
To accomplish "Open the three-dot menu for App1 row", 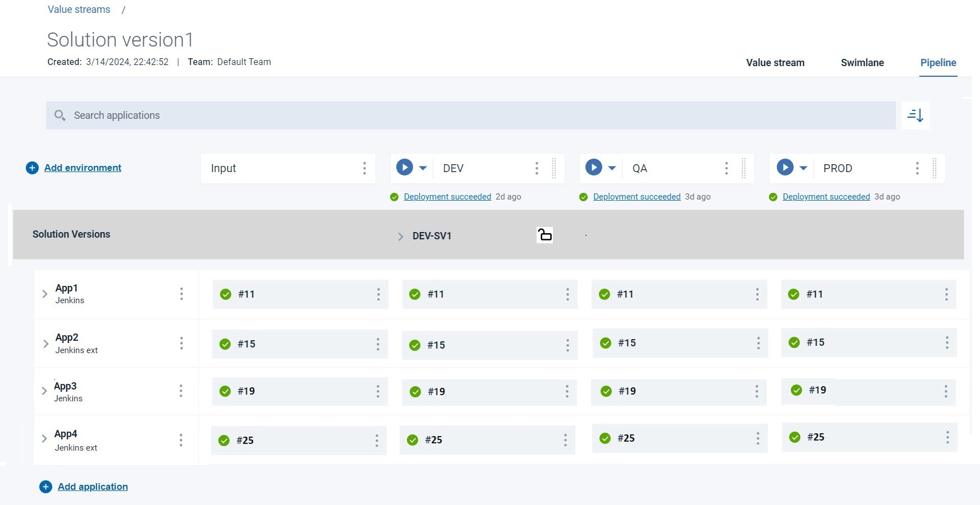I will [x=181, y=294].
